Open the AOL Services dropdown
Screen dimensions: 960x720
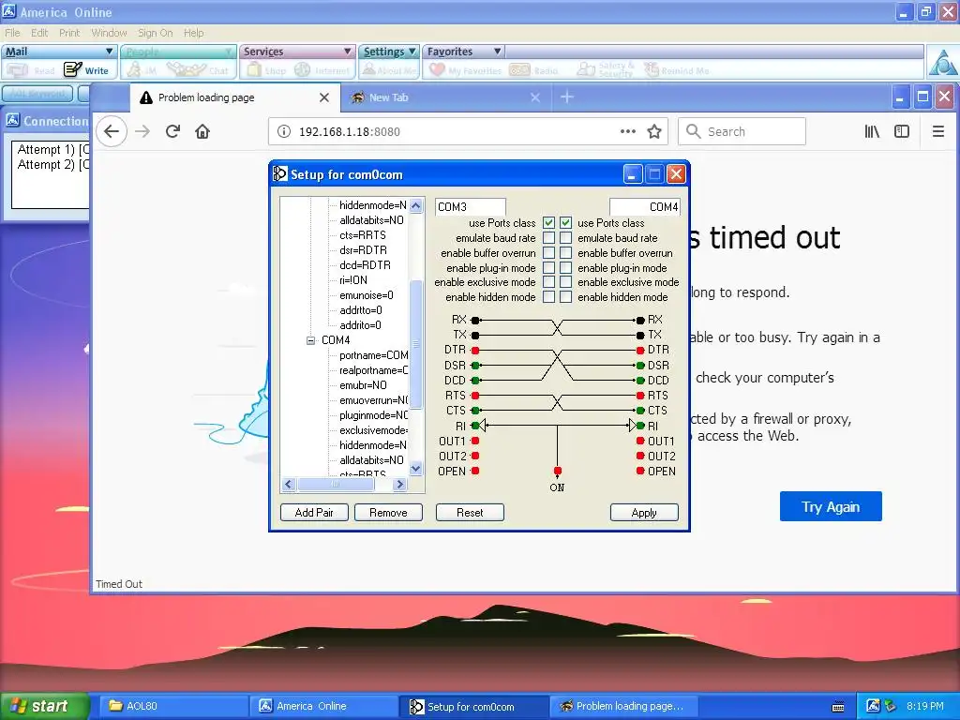pos(347,52)
